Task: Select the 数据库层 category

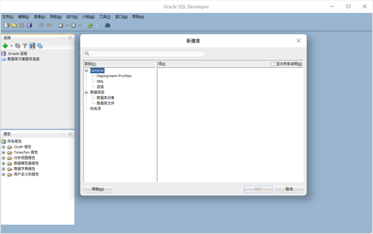Action: (x=97, y=92)
